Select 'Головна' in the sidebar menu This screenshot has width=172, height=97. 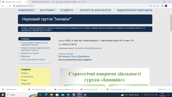click(x=34, y=39)
